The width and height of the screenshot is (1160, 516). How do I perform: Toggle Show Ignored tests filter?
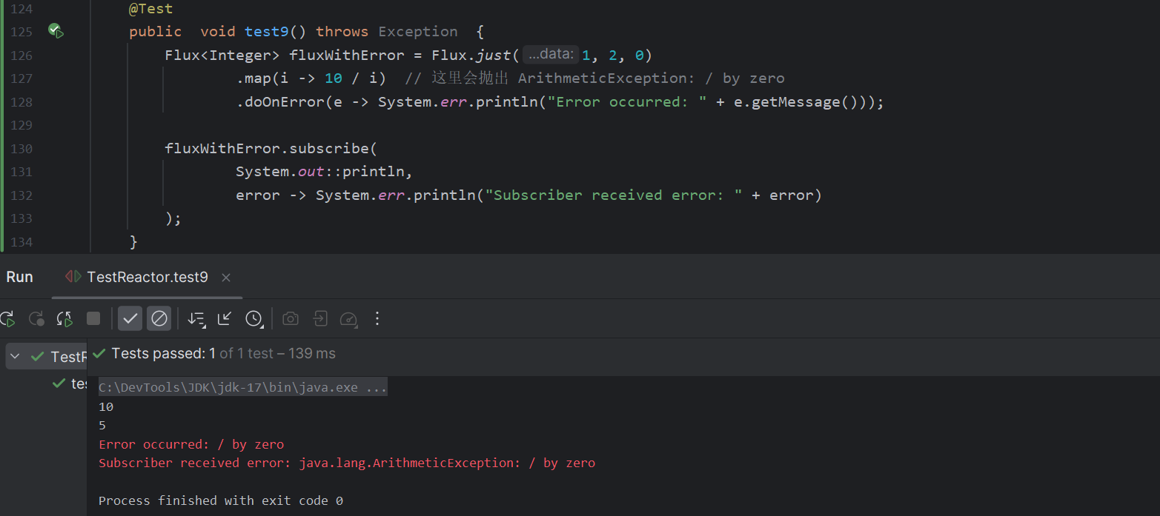159,318
